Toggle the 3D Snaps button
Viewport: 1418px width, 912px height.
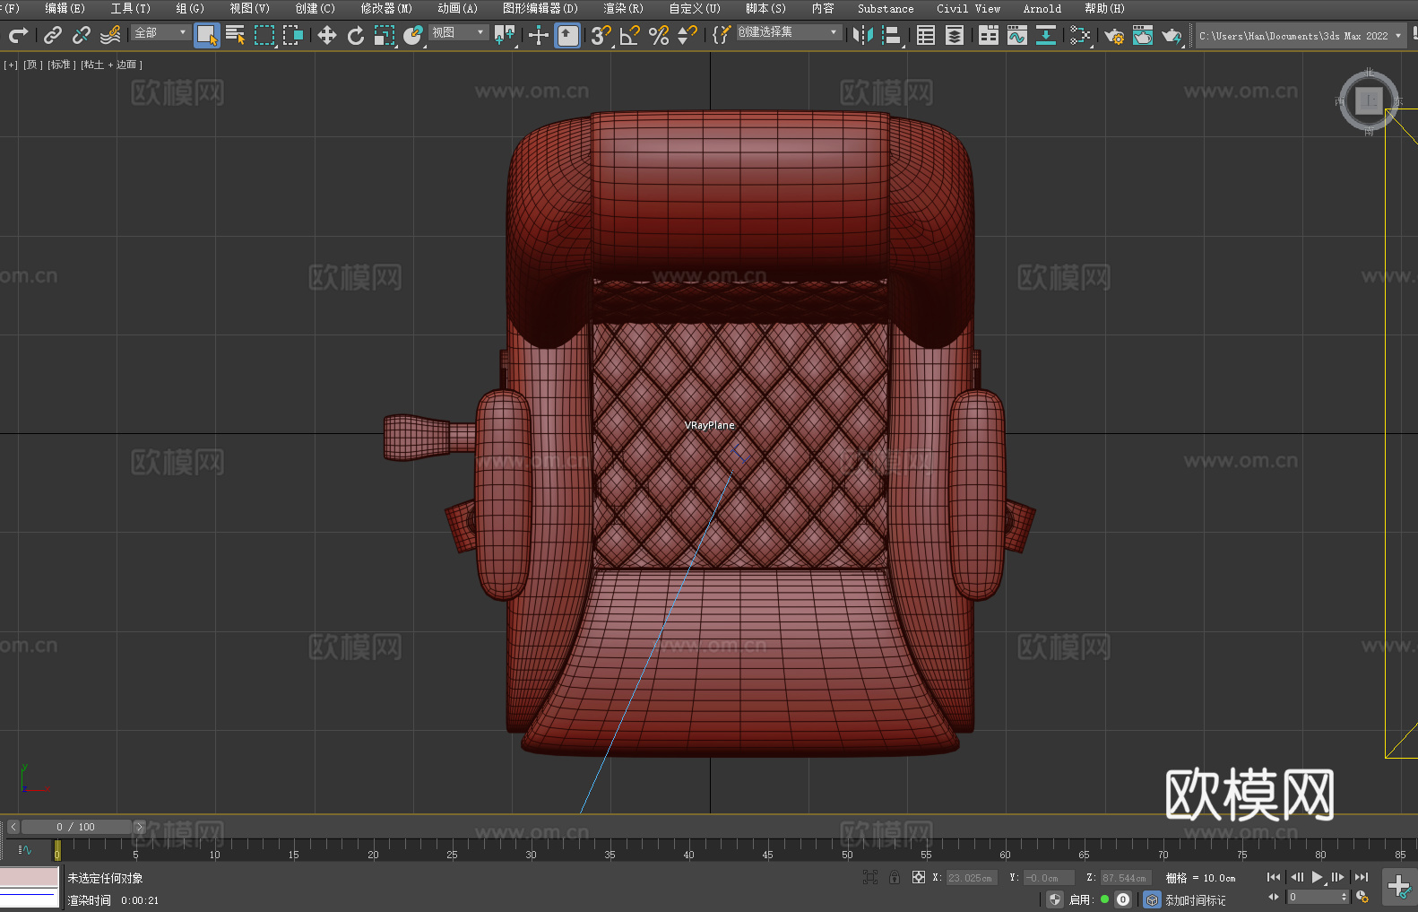click(x=601, y=35)
